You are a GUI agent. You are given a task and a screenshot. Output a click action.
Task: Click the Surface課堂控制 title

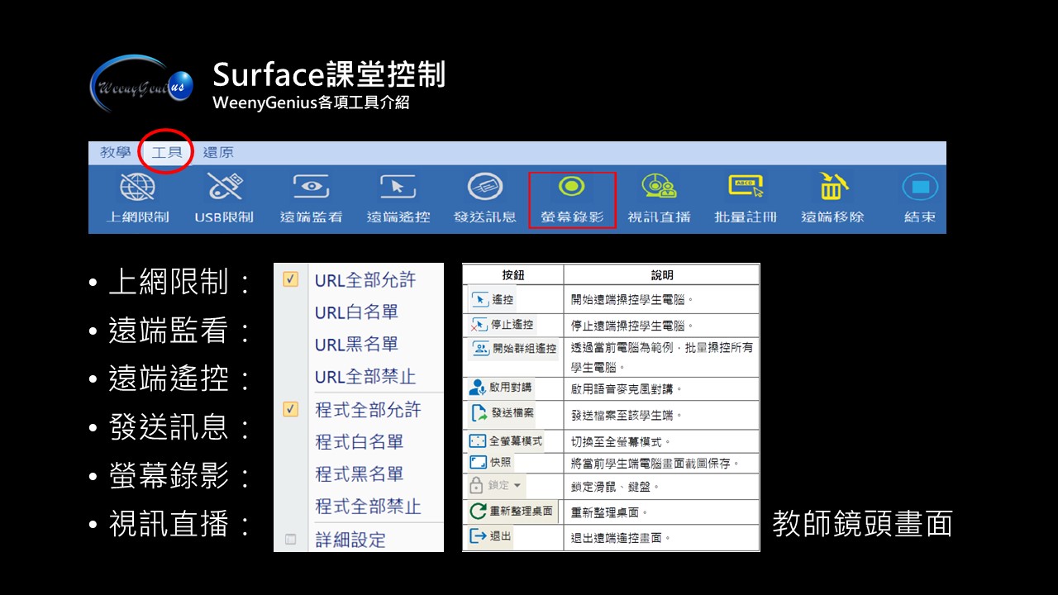(x=329, y=74)
